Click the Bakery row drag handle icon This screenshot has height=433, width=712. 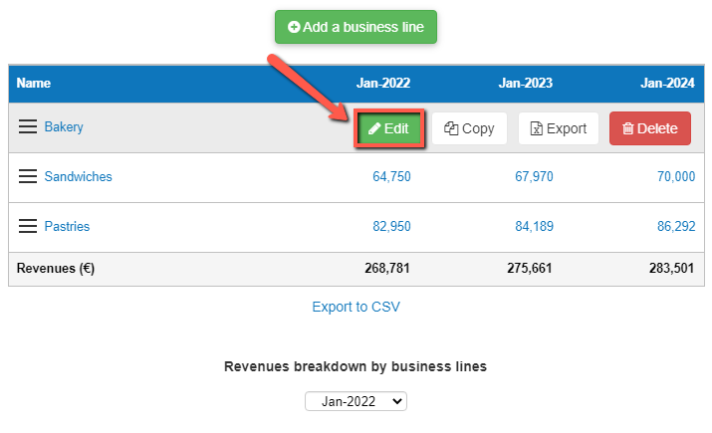click(x=28, y=127)
